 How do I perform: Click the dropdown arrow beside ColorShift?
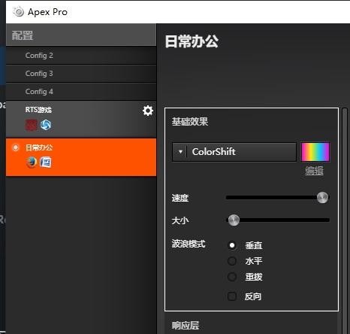[180, 152]
